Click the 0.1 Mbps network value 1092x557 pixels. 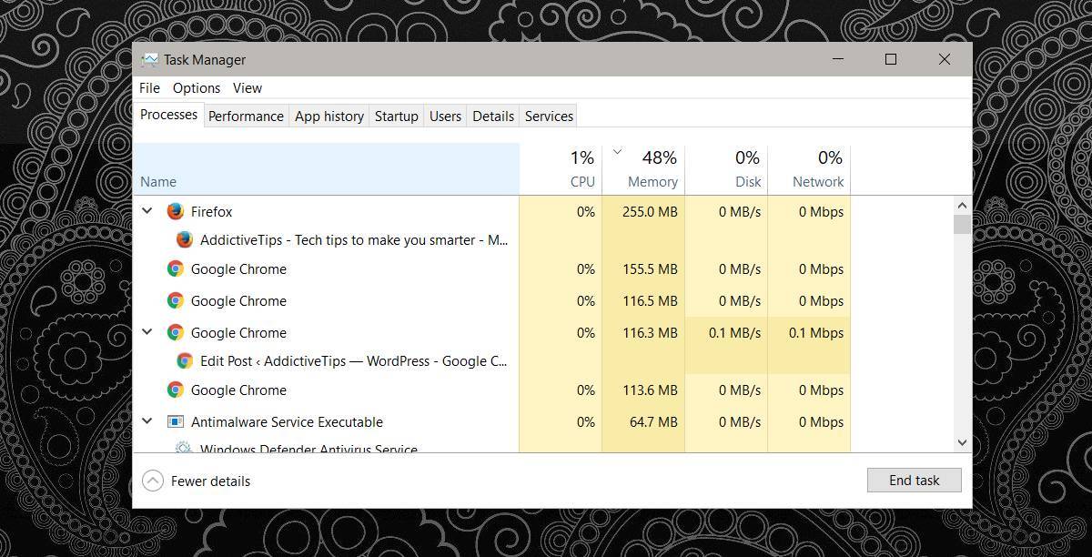pyautogui.click(x=816, y=332)
